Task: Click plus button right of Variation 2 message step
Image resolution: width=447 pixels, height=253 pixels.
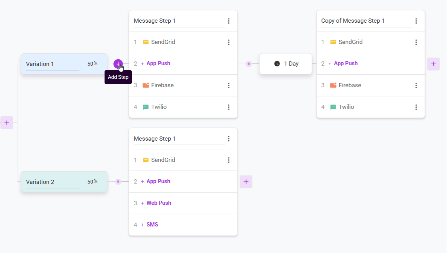Action: pyautogui.click(x=246, y=182)
